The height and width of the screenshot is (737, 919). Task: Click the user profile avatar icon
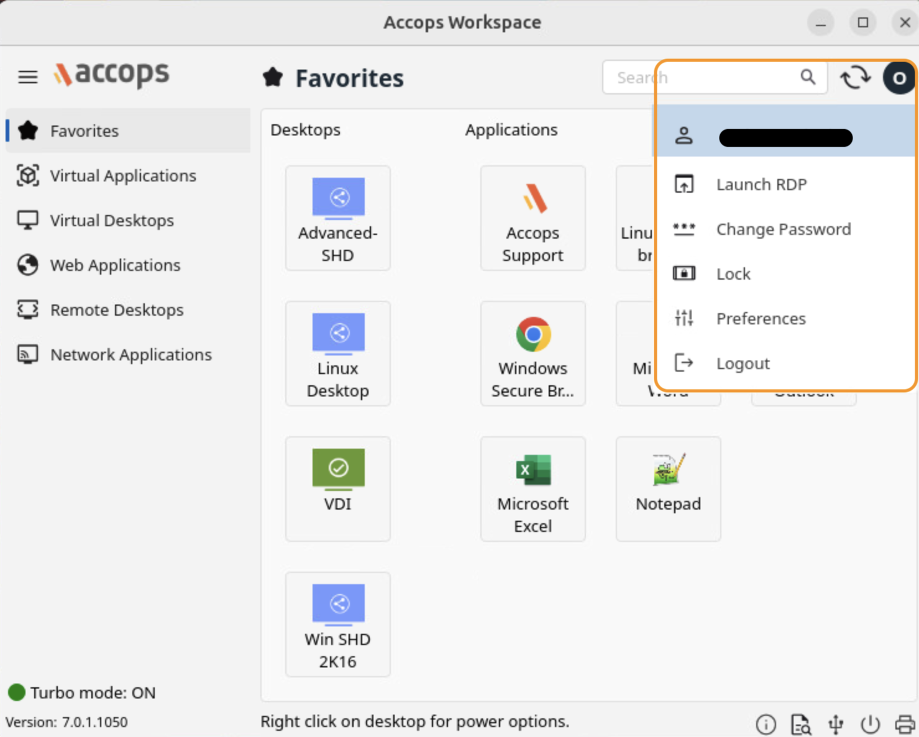click(898, 78)
